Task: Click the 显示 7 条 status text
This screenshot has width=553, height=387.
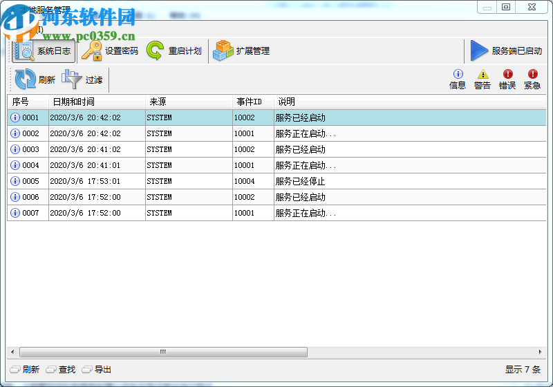Action: [x=523, y=369]
